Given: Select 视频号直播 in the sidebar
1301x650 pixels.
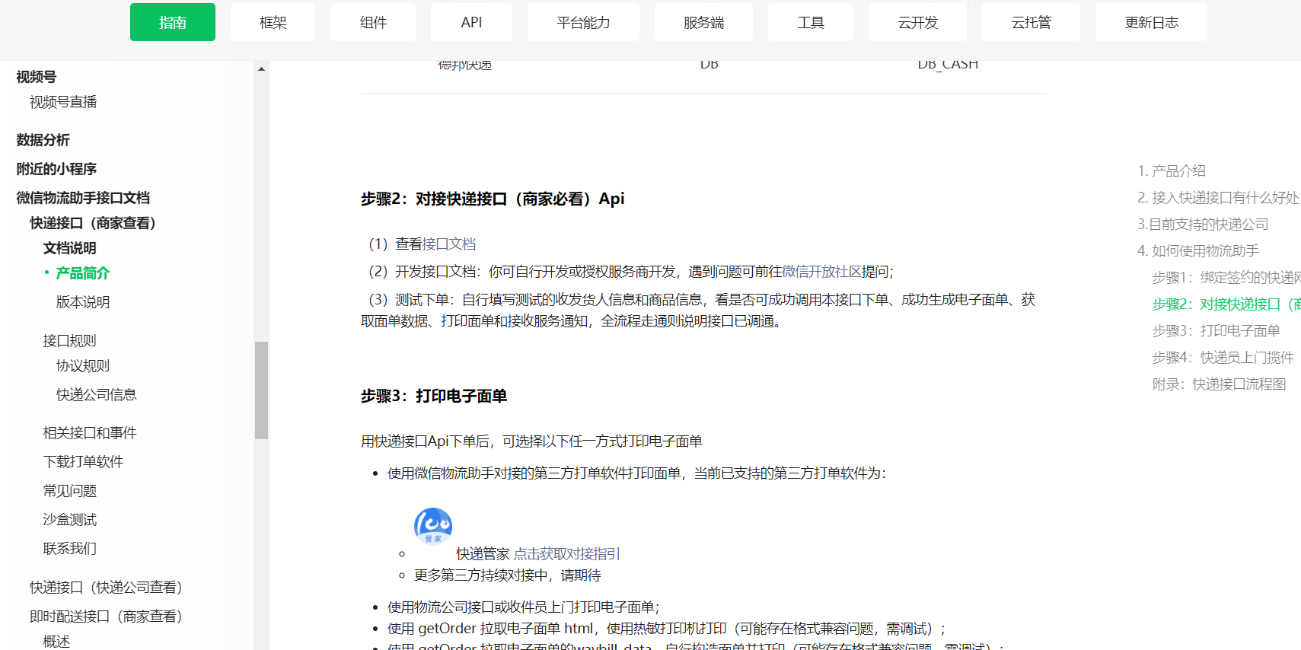Looking at the screenshot, I should [x=63, y=102].
